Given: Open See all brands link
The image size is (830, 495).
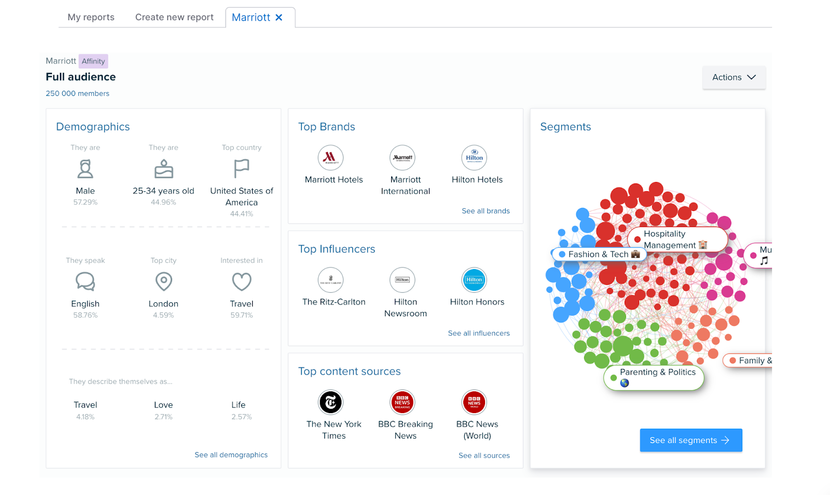Looking at the screenshot, I should [486, 211].
